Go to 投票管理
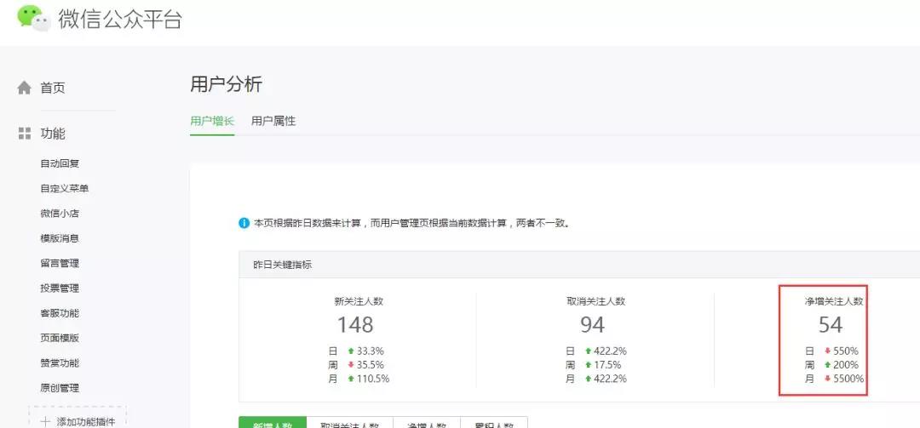The height and width of the screenshot is (428, 920). tap(60, 288)
